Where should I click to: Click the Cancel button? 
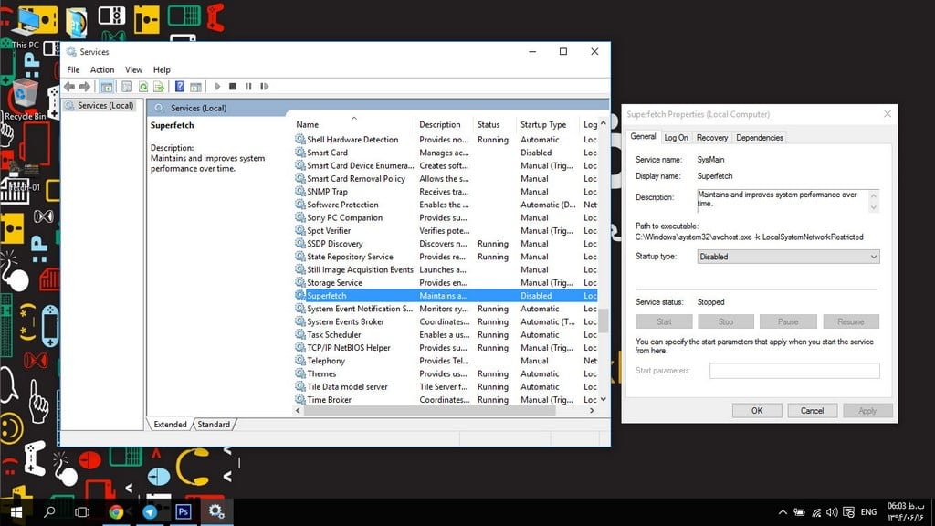click(x=812, y=411)
